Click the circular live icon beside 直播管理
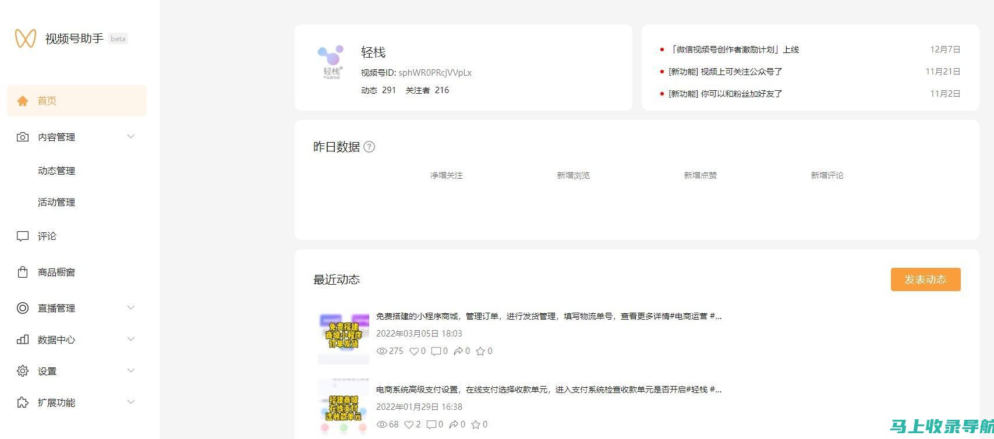 coord(23,308)
